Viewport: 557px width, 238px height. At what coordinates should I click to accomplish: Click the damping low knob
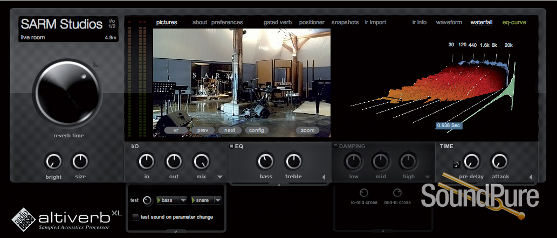click(354, 162)
